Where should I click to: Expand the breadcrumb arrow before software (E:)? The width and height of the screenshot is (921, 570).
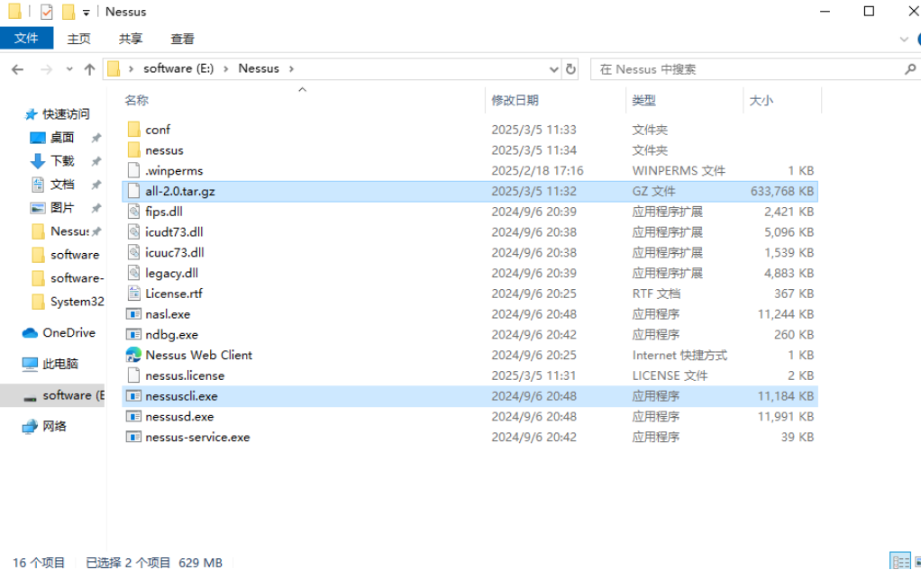click(131, 69)
